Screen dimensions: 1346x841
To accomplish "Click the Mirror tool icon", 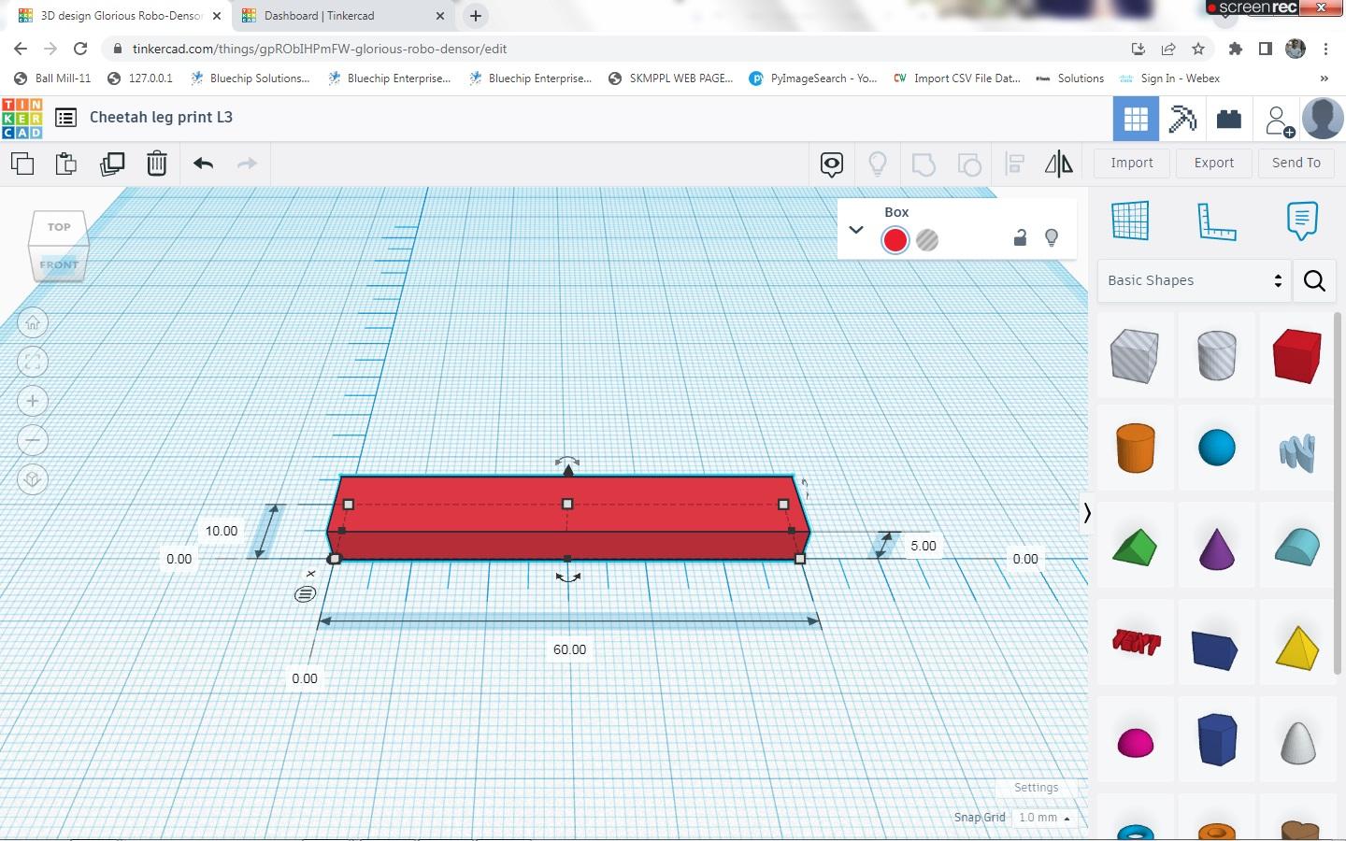I will coord(1059,164).
